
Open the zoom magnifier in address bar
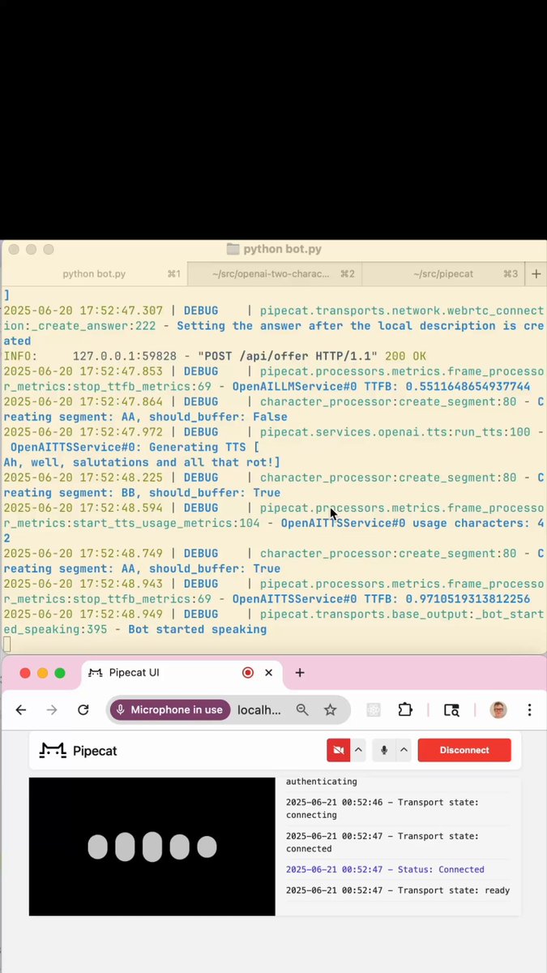[x=302, y=709]
